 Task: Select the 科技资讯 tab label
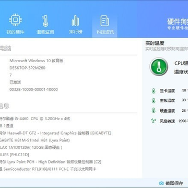(x=105, y=32)
